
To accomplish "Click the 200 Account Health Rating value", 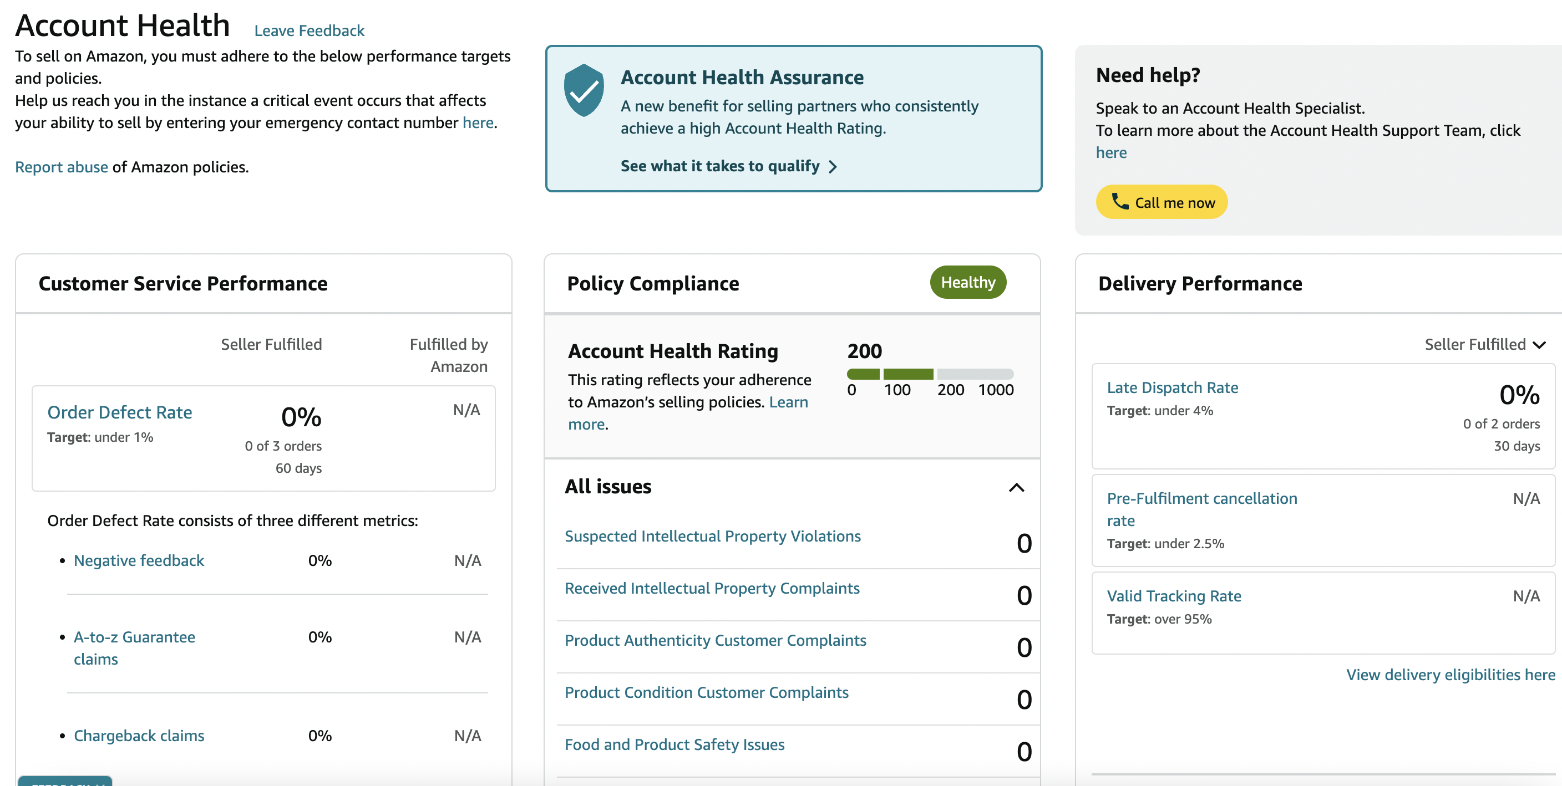I will 864,351.
